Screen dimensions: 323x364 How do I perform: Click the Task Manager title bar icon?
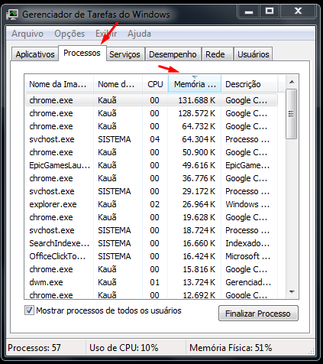coord(12,15)
